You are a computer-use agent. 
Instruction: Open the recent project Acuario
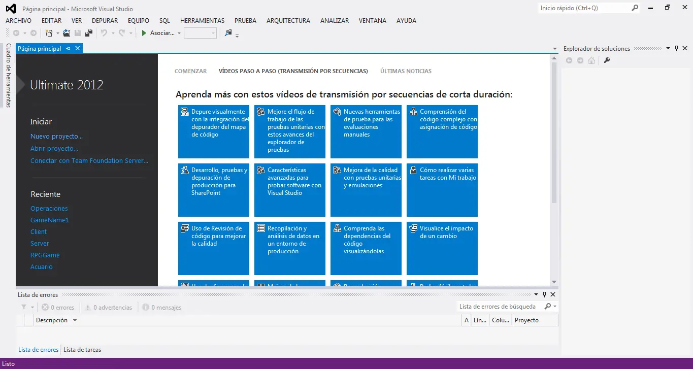click(x=42, y=267)
